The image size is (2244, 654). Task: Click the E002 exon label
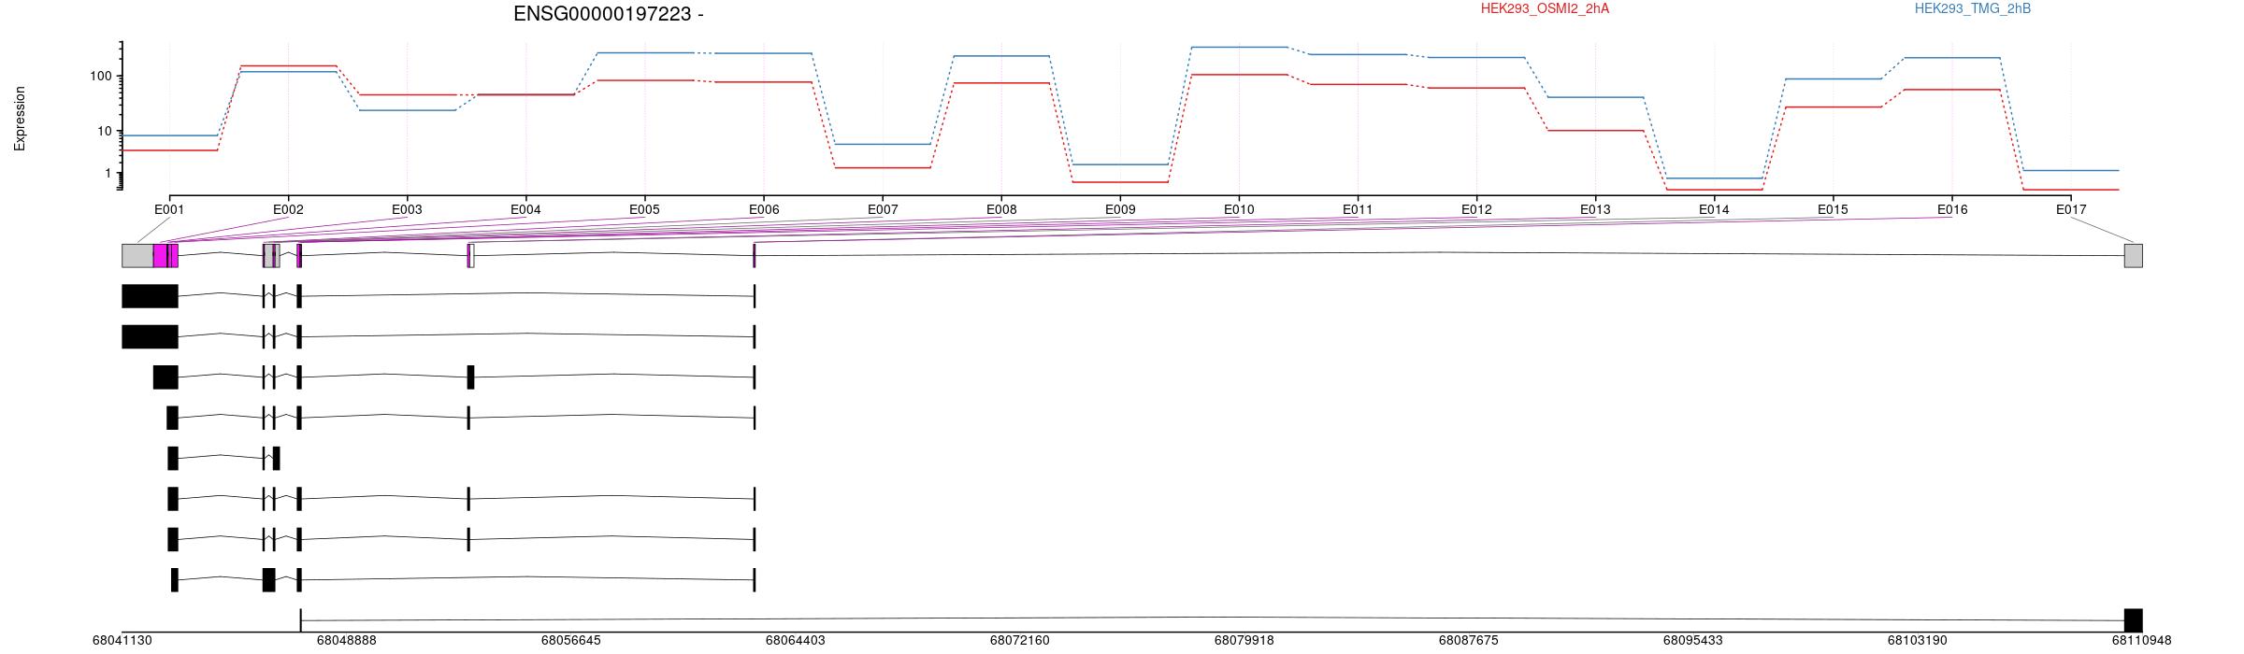288,210
